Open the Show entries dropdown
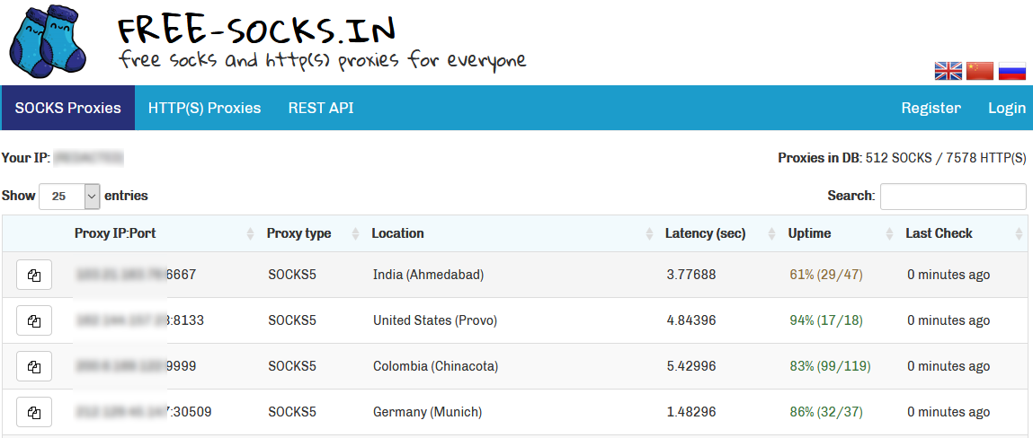1033x438 pixels. coord(69,196)
